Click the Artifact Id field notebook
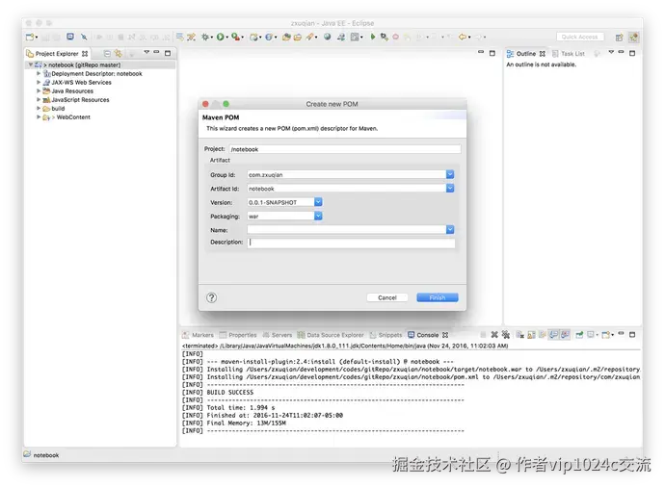 (347, 189)
